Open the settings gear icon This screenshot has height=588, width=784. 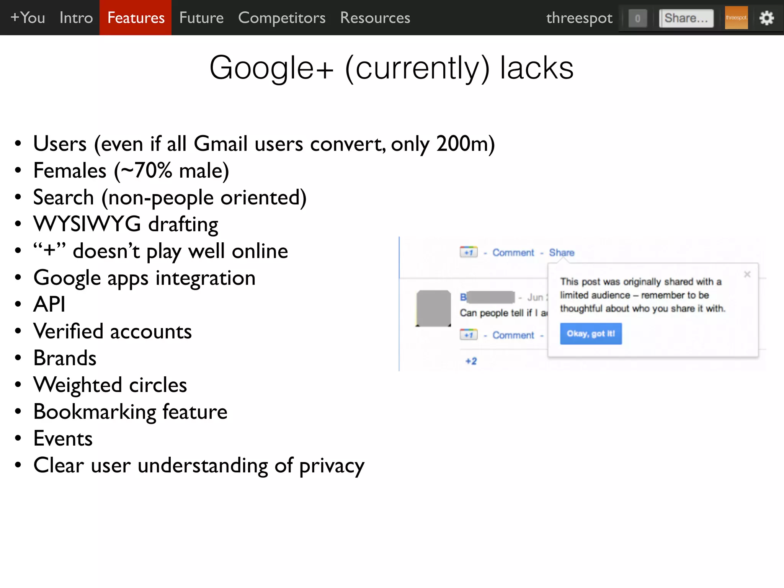(766, 18)
